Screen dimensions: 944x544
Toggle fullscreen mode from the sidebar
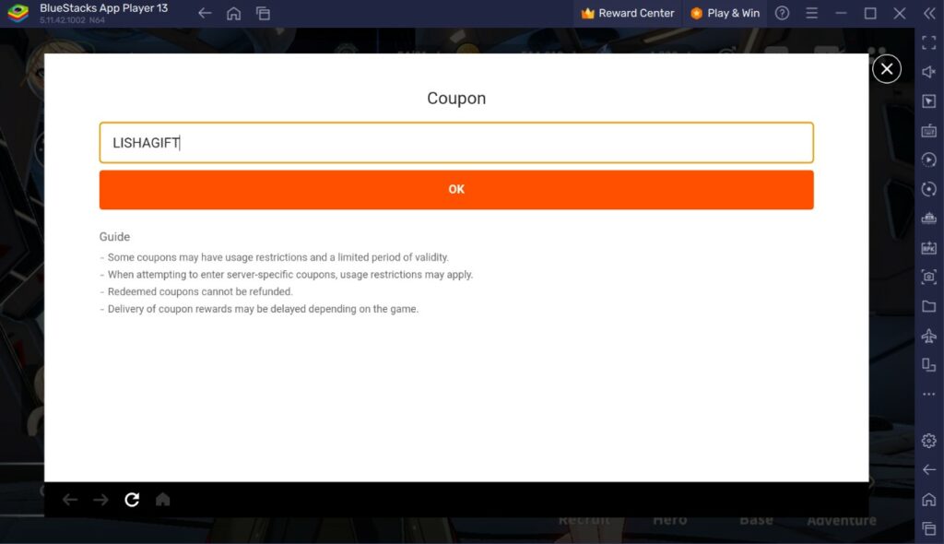click(929, 41)
